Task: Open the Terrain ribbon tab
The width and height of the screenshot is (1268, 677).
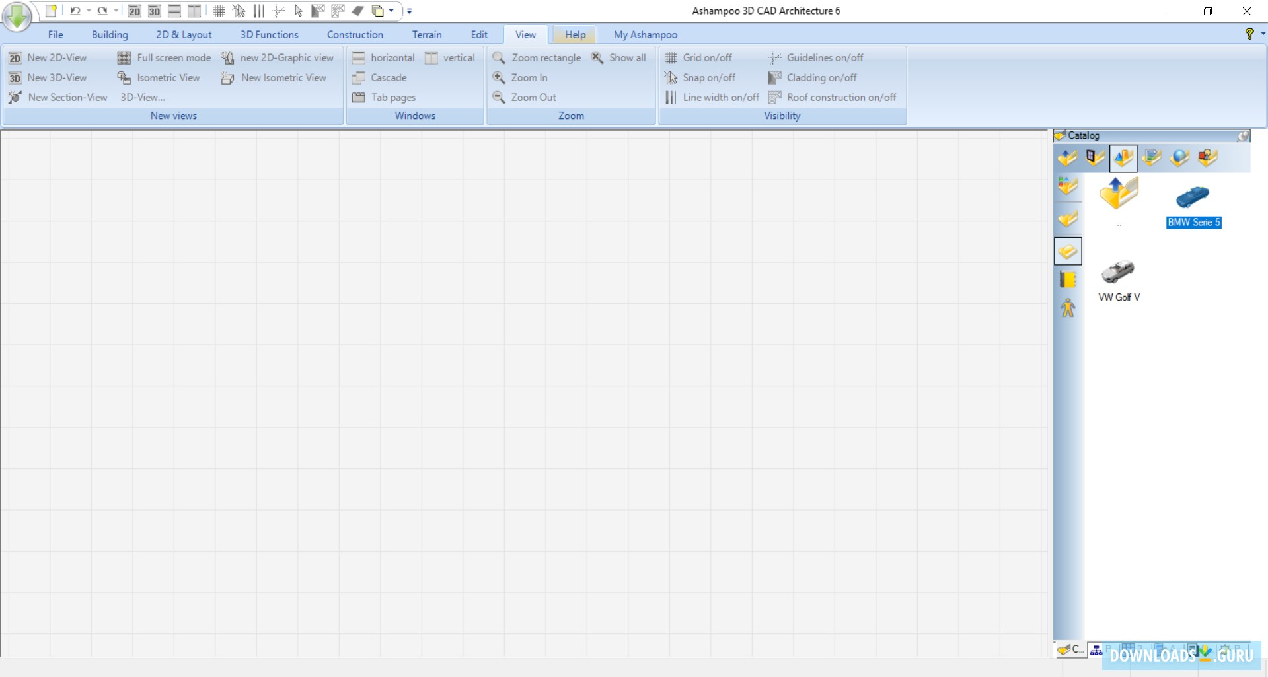Action: 427,34
